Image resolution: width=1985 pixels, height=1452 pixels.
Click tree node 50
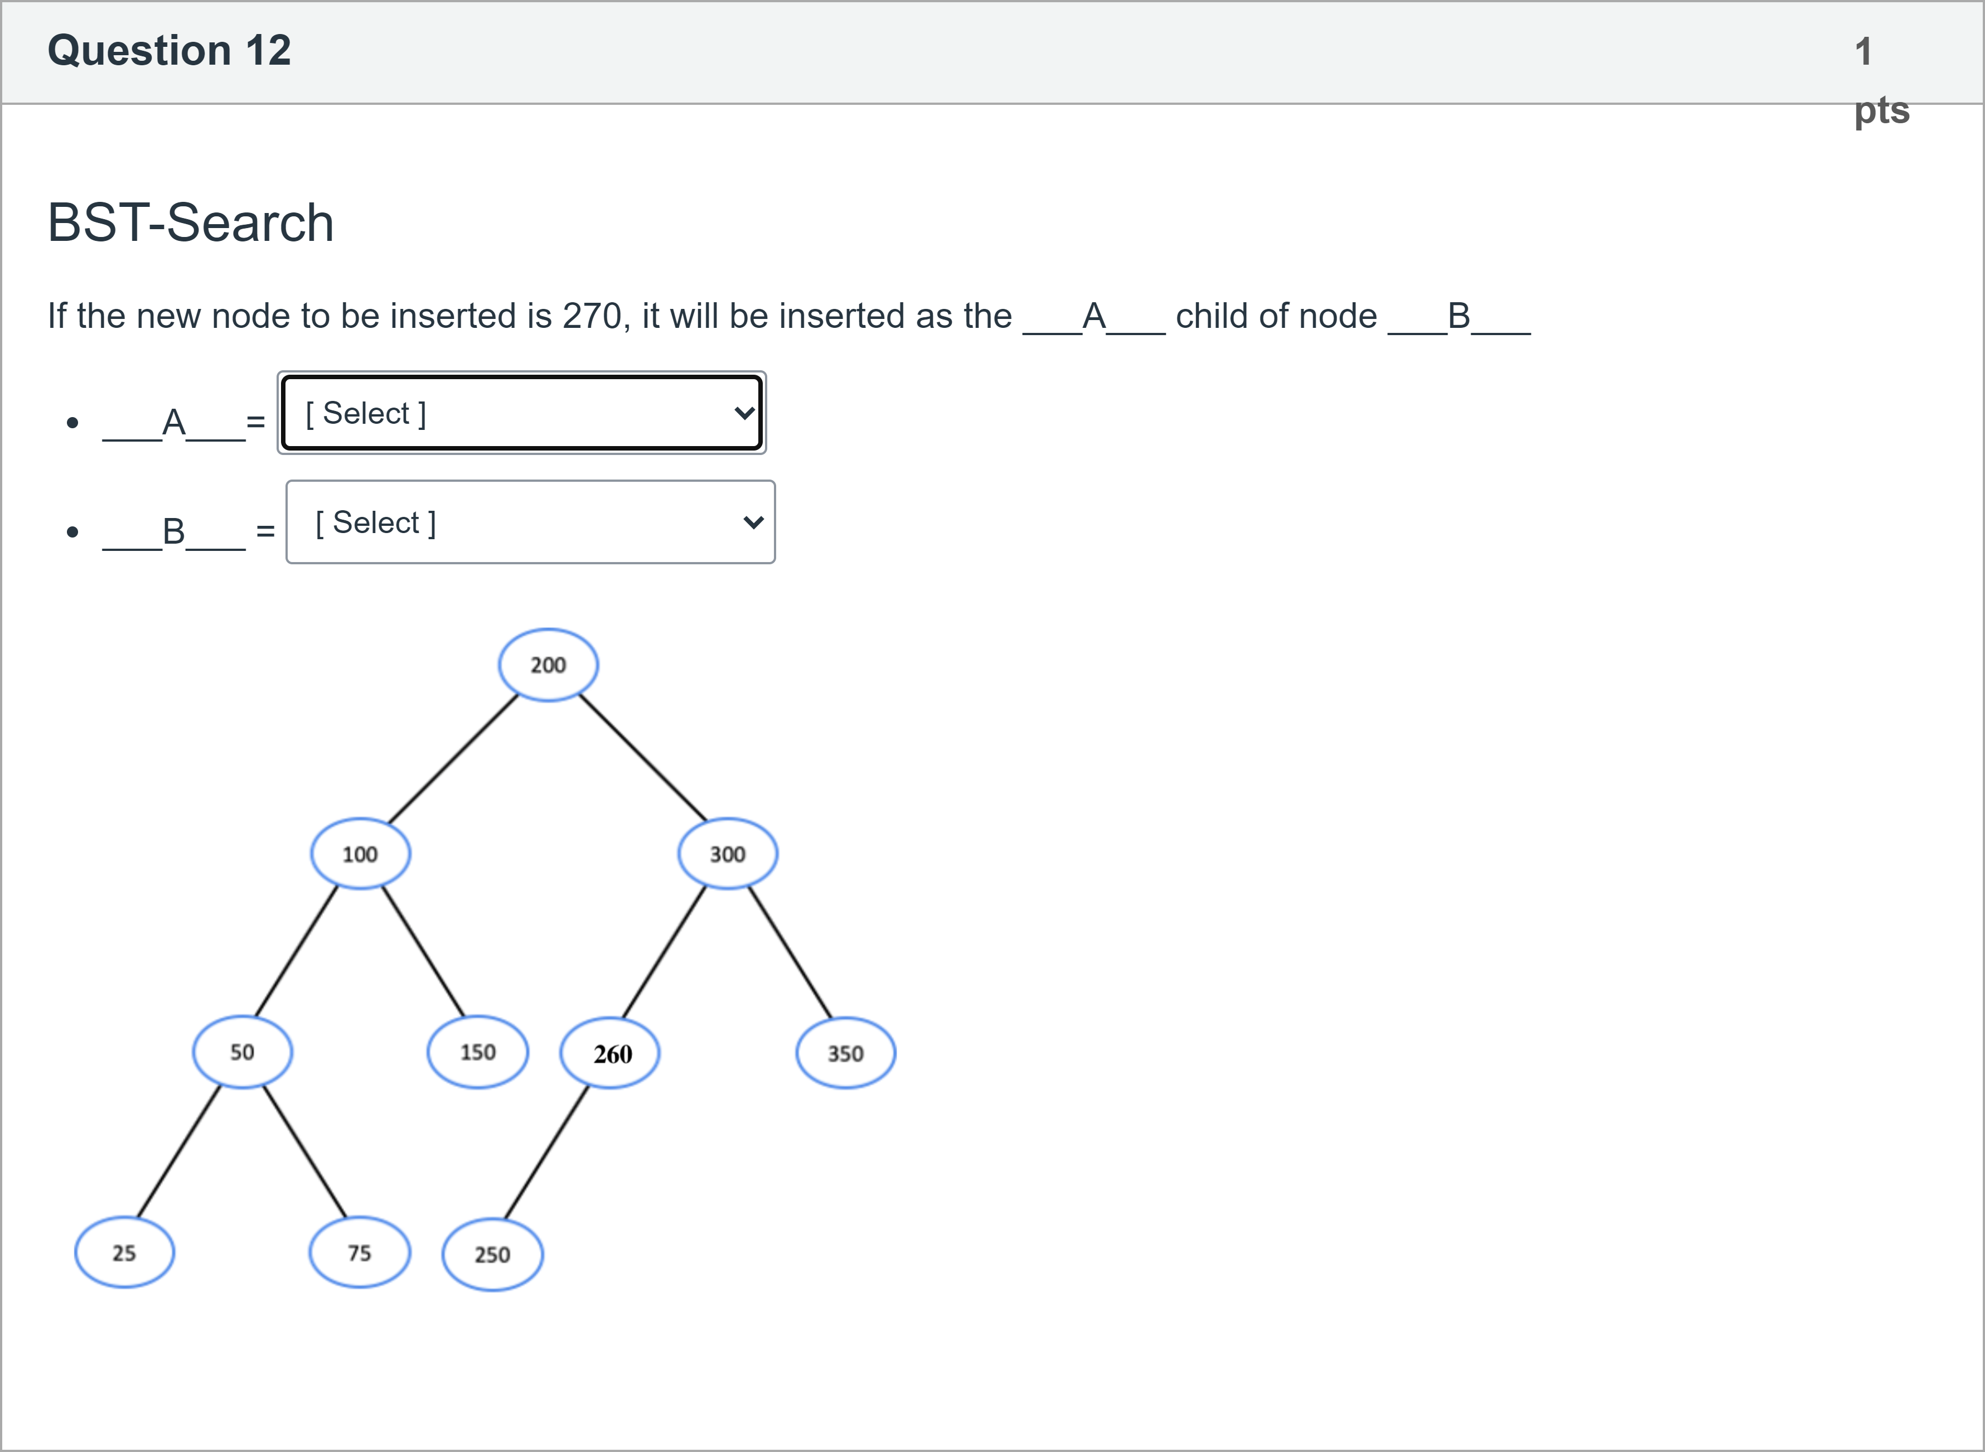243,1052
